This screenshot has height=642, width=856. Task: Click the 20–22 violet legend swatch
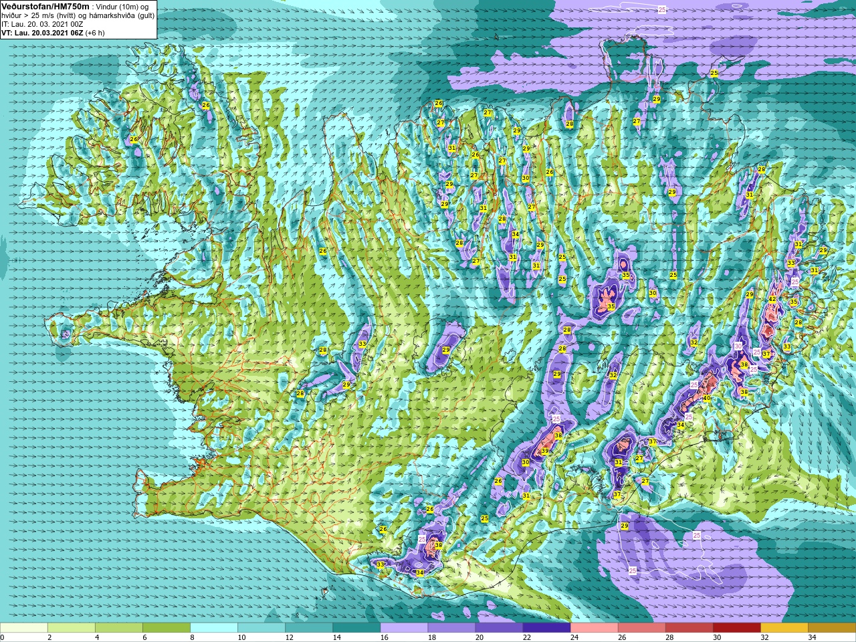[x=499, y=628]
